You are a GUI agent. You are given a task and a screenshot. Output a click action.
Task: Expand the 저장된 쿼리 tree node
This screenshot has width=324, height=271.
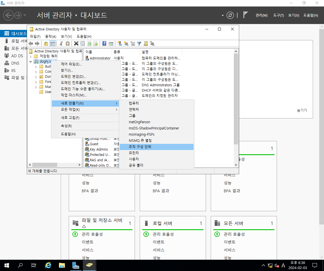pyautogui.click(x=31, y=56)
